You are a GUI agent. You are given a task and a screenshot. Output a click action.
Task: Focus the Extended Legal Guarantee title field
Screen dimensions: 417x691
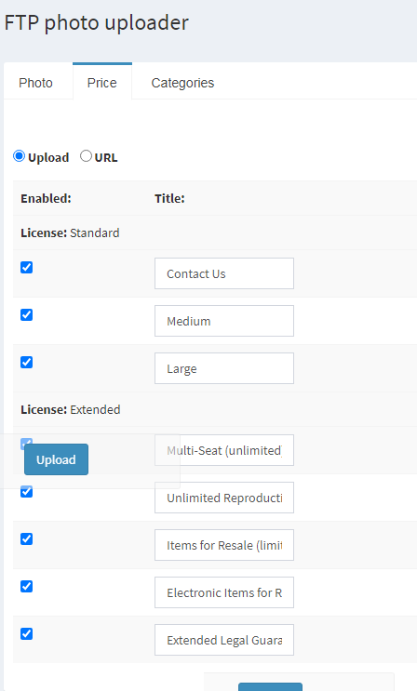[x=224, y=640]
